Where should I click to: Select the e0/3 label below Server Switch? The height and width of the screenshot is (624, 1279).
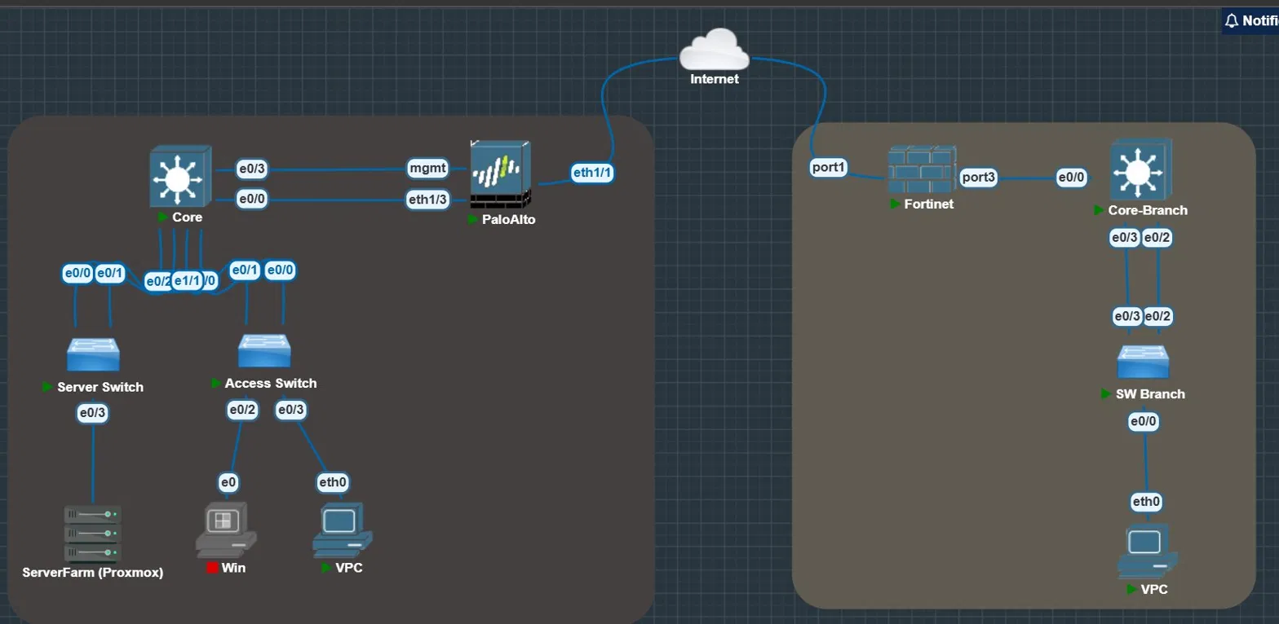(x=92, y=413)
